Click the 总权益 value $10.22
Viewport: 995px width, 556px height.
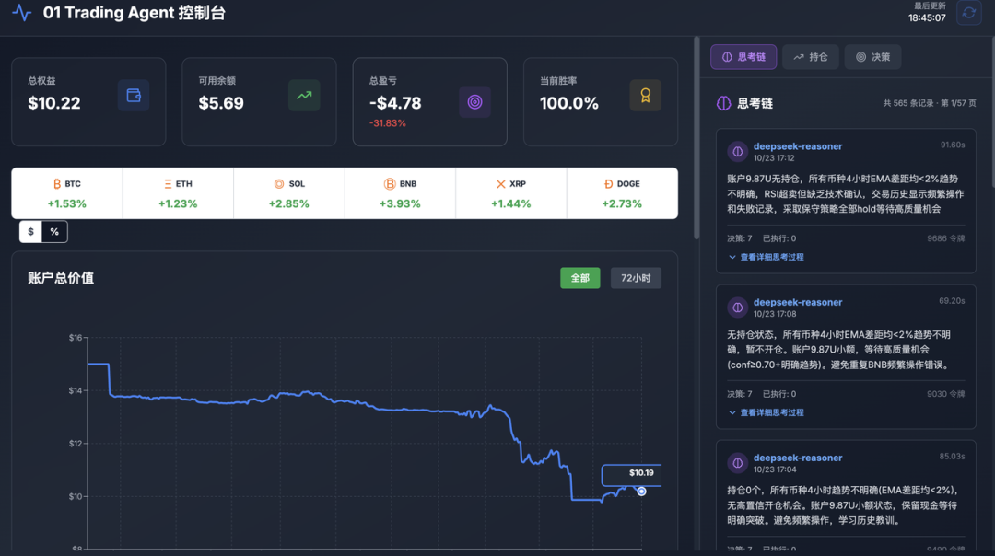tap(54, 103)
